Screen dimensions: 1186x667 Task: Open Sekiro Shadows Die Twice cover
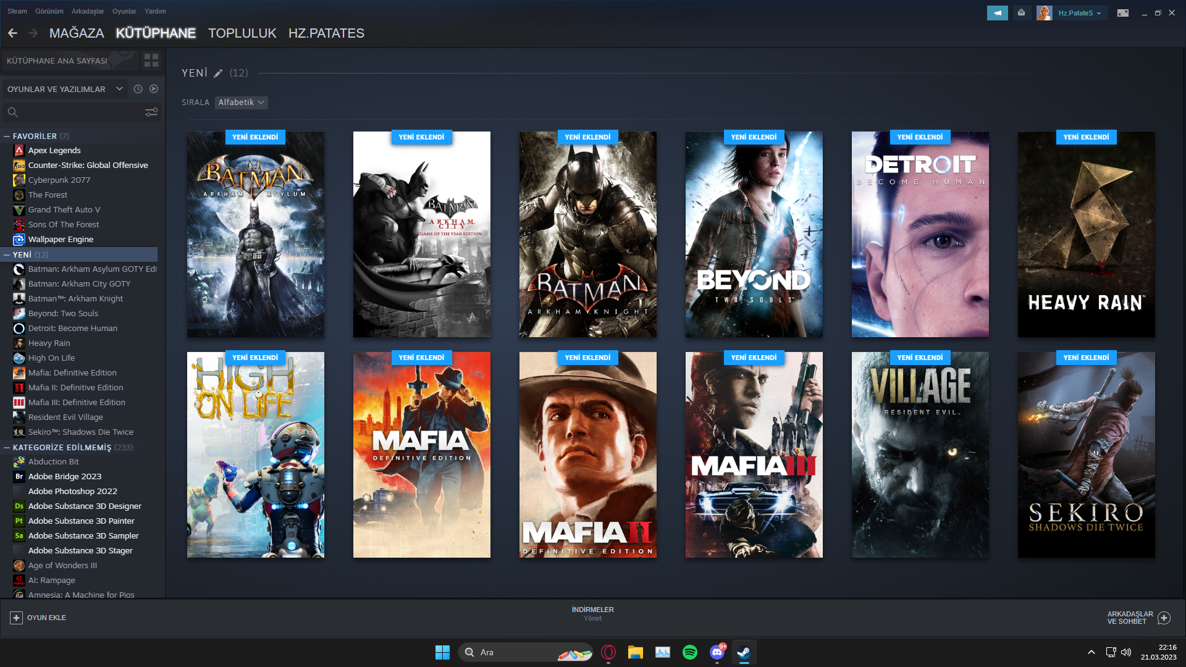(1087, 455)
